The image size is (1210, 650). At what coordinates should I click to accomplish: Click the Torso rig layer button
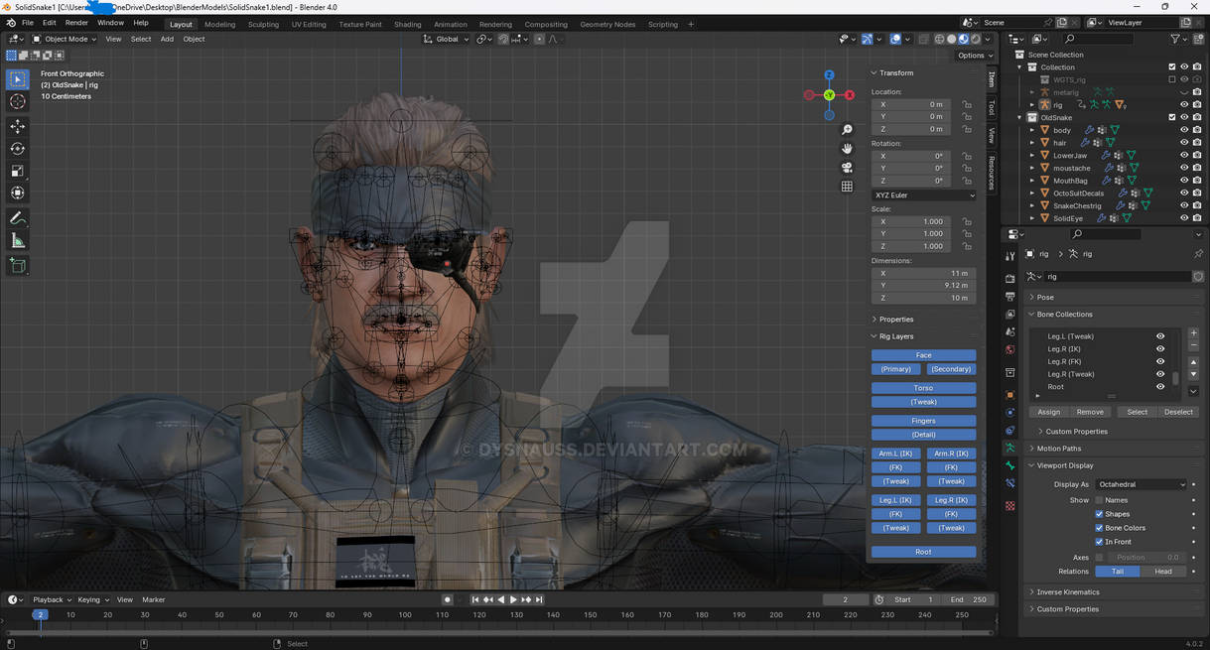pyautogui.click(x=924, y=388)
